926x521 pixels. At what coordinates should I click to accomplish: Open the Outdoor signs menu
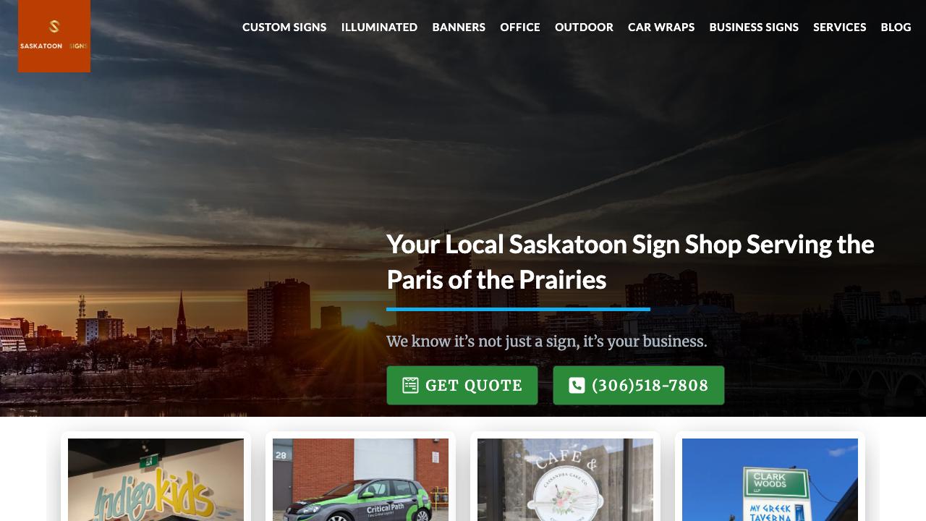coord(584,27)
